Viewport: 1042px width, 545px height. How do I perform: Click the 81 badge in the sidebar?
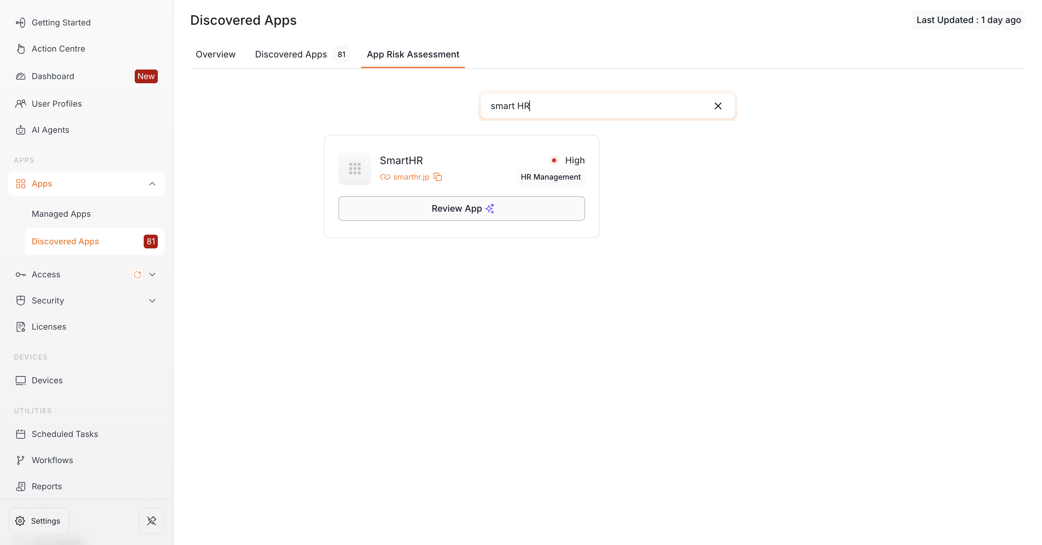pos(151,242)
